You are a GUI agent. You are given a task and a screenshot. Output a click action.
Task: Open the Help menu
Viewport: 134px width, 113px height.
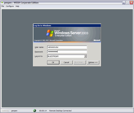[x=17, y=6]
